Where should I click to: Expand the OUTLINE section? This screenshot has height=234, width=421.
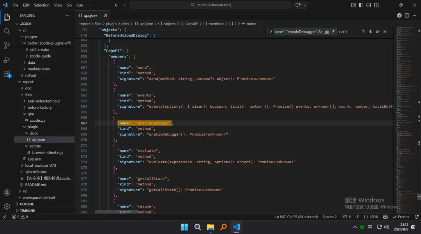44,204
